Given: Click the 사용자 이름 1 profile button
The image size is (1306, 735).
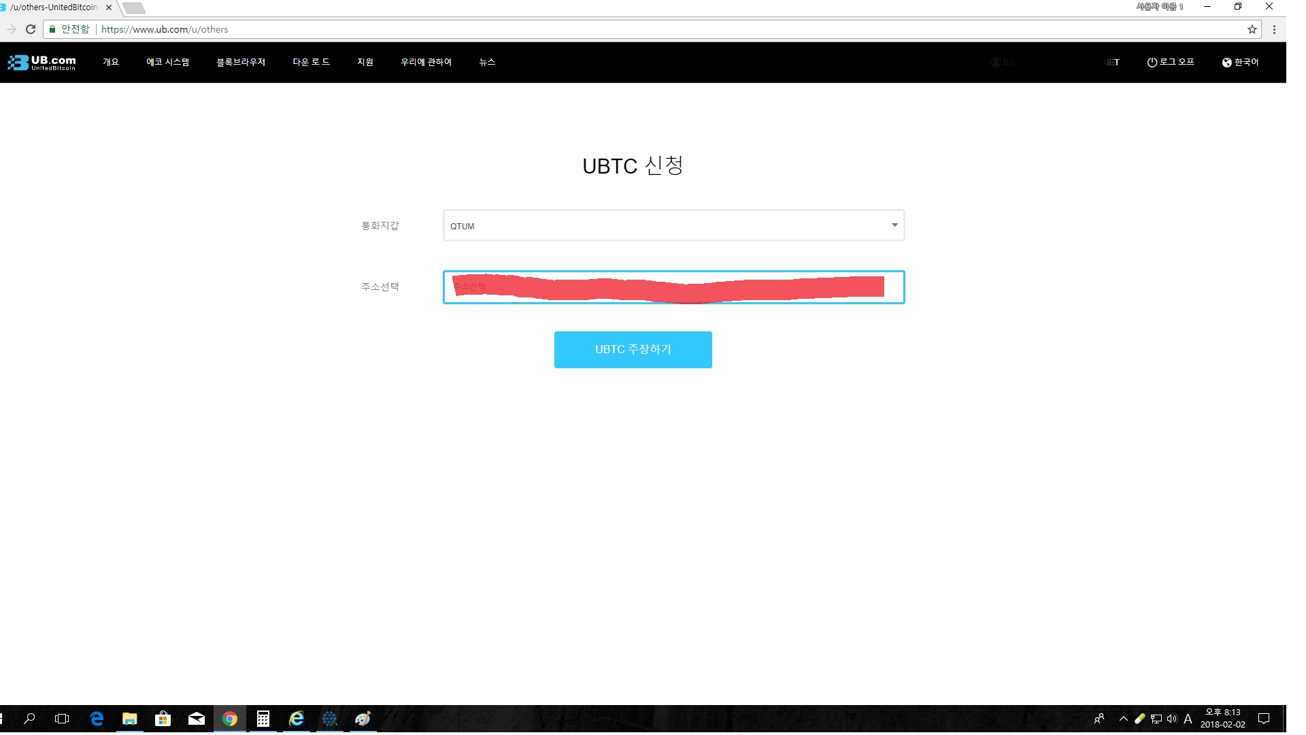Looking at the screenshot, I should [x=1160, y=7].
